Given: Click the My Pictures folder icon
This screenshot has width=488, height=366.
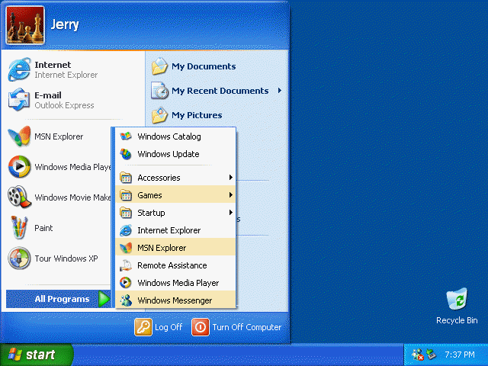Looking at the screenshot, I should pyautogui.click(x=159, y=115).
